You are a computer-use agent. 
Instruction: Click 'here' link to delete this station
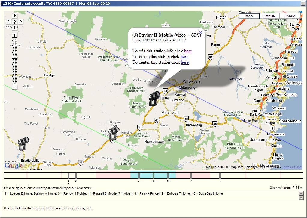[x=184, y=57]
